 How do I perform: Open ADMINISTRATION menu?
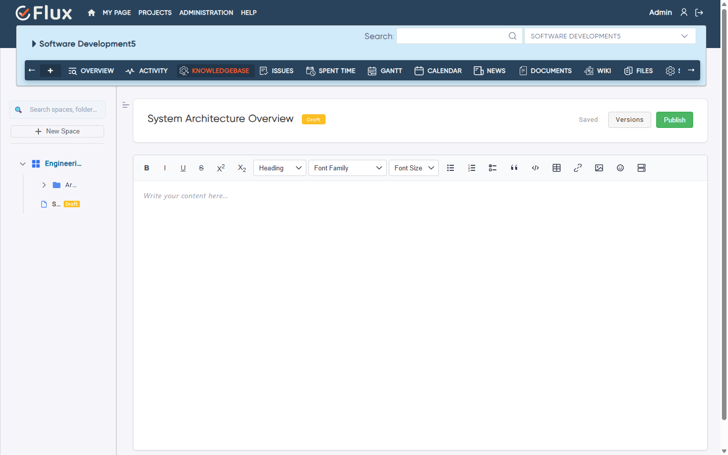tap(206, 13)
